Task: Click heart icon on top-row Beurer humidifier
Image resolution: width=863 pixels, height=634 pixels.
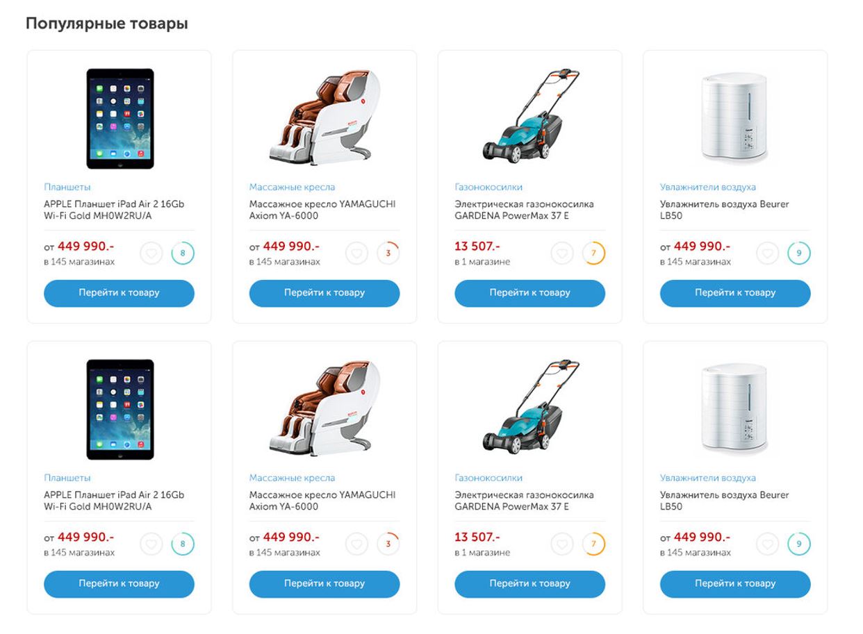Action: [x=768, y=253]
